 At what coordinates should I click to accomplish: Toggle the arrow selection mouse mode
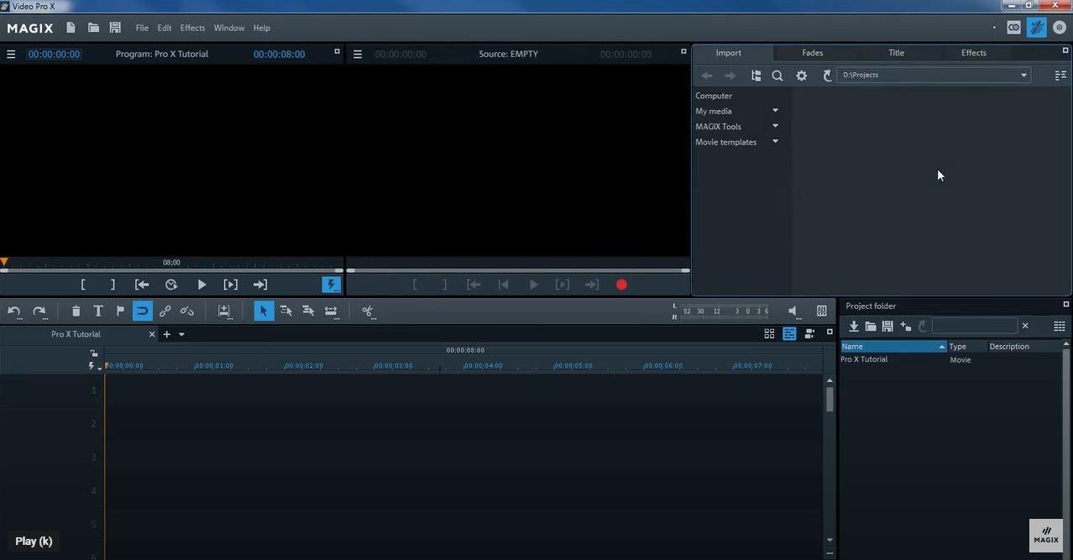pos(264,311)
